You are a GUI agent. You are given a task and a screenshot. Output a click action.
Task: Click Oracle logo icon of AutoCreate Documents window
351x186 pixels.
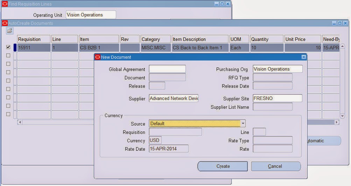point(5,23)
